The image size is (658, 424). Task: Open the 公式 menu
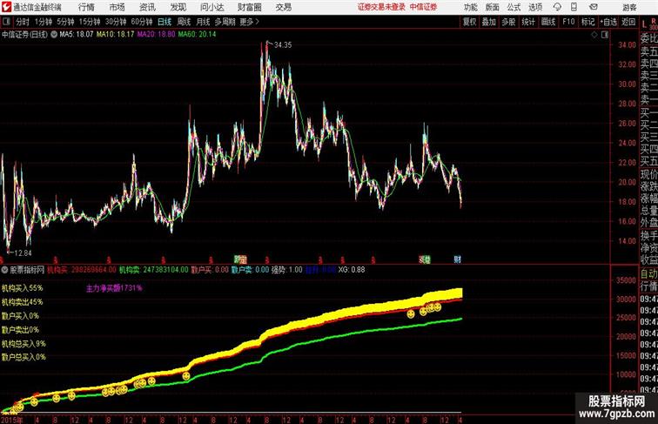tap(514, 7)
